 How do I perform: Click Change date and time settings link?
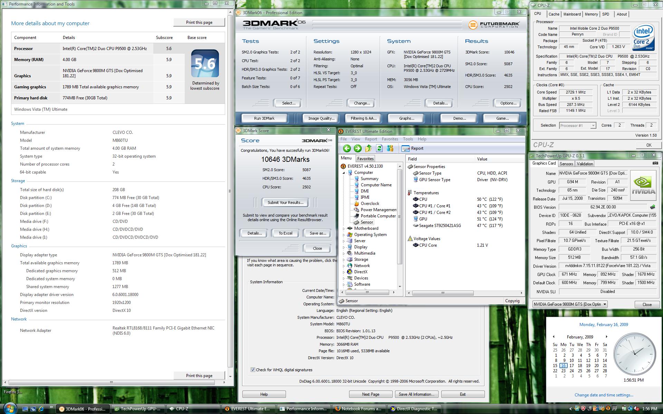[604, 395]
